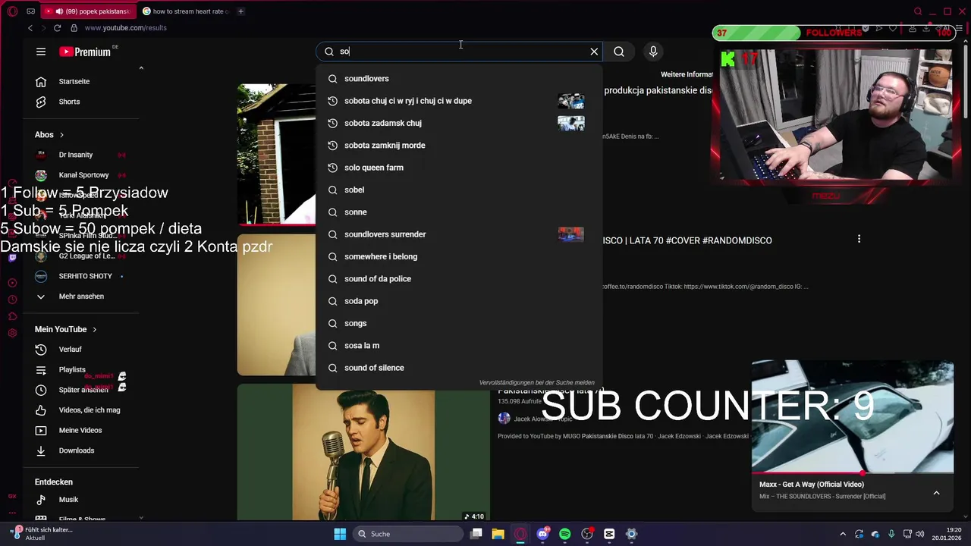The height and width of the screenshot is (546, 971).
Task: Select 'songs' suggestion
Action: [x=459, y=323]
